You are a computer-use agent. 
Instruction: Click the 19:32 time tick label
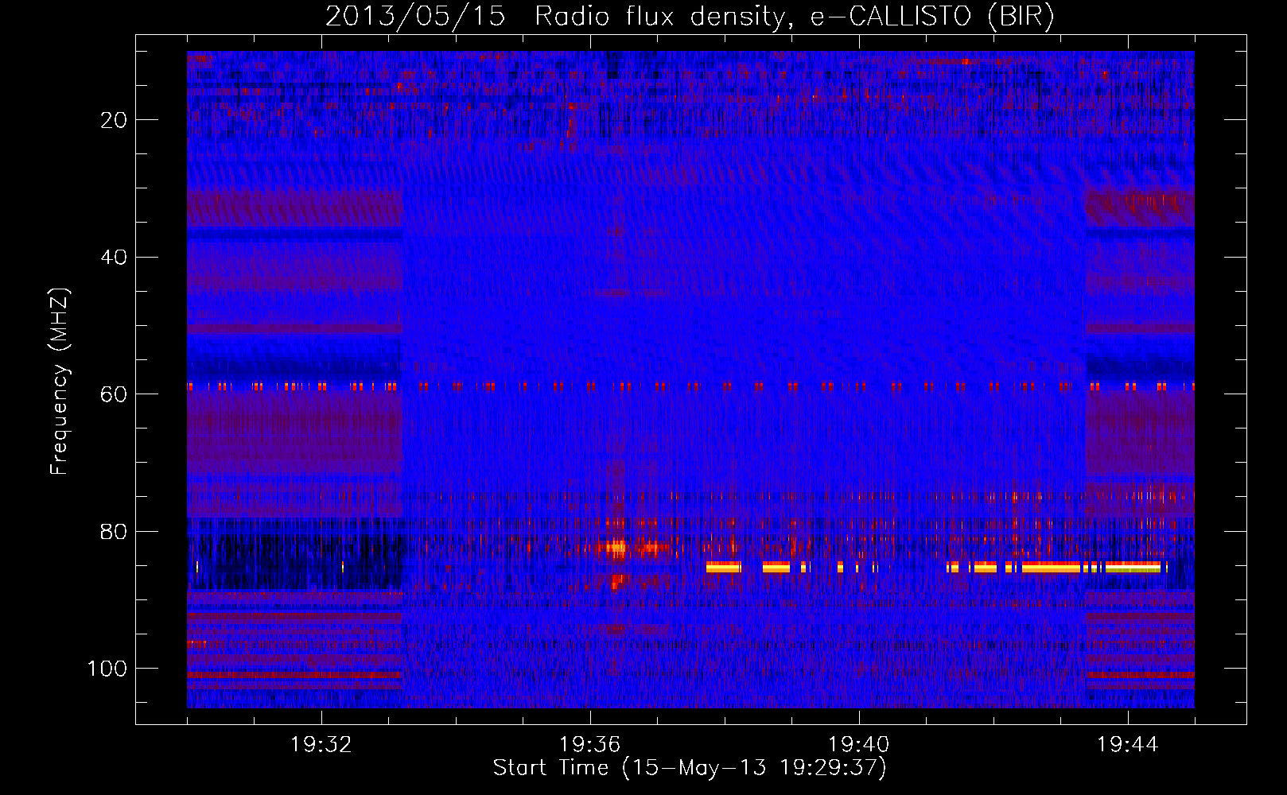point(321,745)
